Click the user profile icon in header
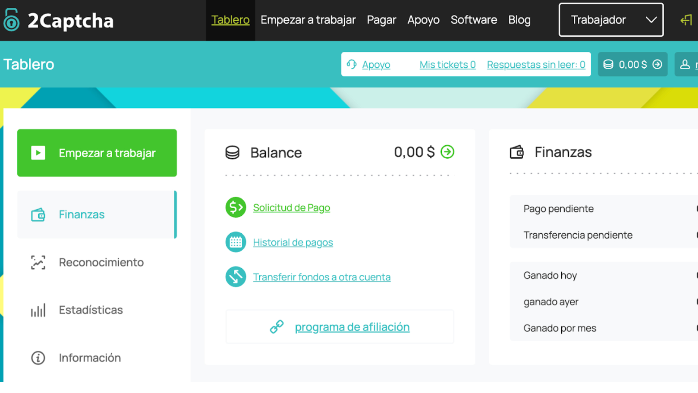Viewport: 698px width, 393px height. tap(685, 64)
